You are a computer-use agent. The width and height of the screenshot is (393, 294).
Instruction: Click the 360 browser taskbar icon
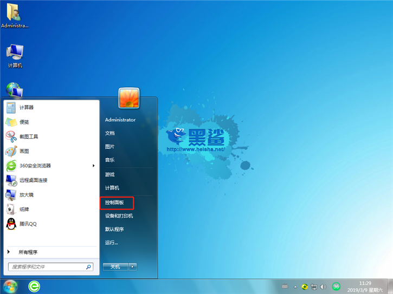pyautogui.click(x=34, y=286)
